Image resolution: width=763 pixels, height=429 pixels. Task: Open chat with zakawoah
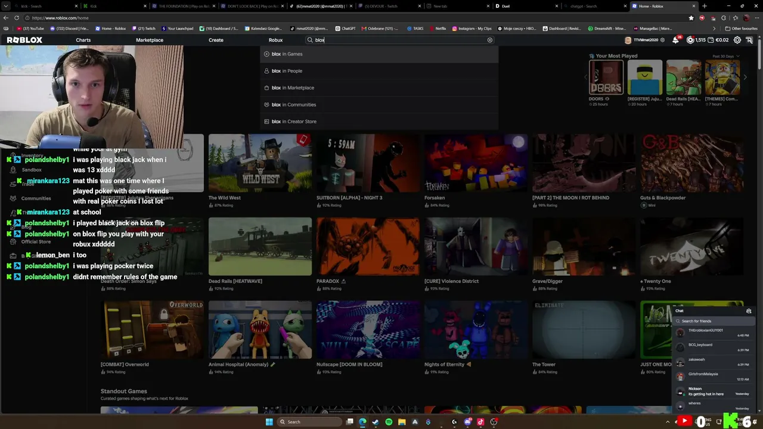[714, 362]
